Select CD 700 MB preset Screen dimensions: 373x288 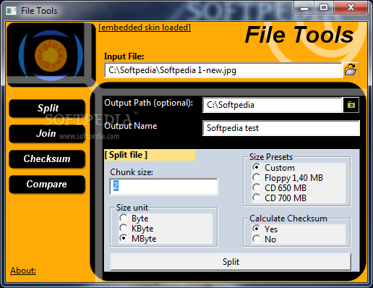(x=279, y=198)
